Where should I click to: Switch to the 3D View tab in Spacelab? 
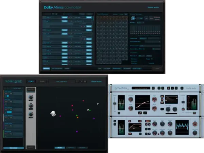tap(60, 148)
